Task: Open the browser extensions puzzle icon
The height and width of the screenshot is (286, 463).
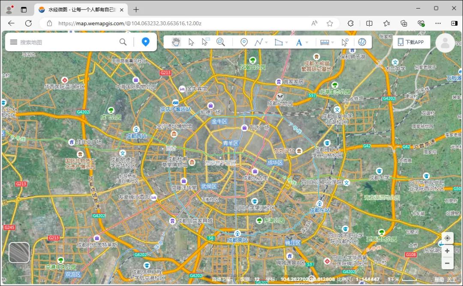Action: click(x=351, y=23)
